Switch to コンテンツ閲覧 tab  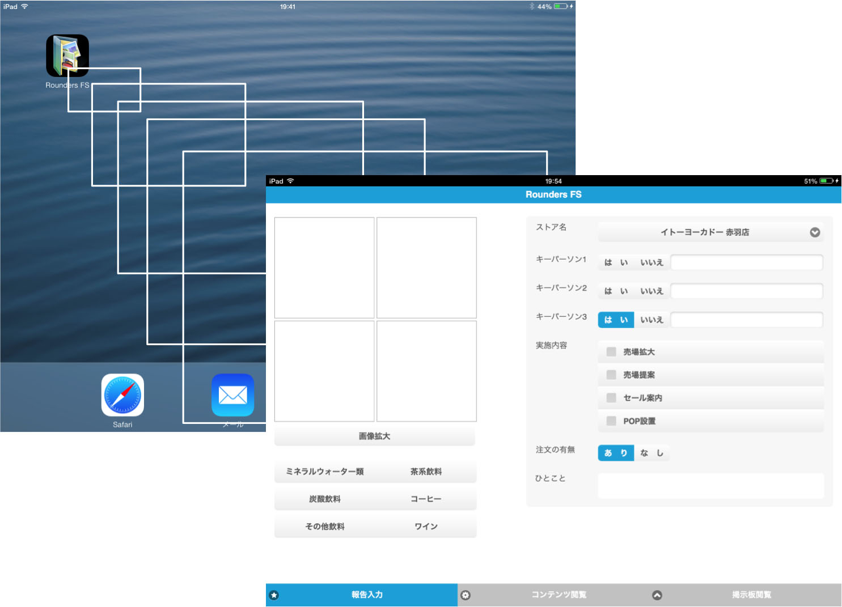point(553,595)
